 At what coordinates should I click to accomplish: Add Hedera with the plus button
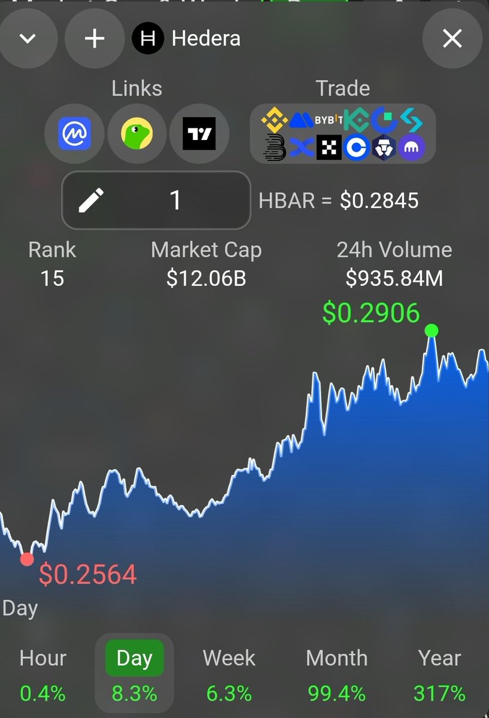pos(95,39)
